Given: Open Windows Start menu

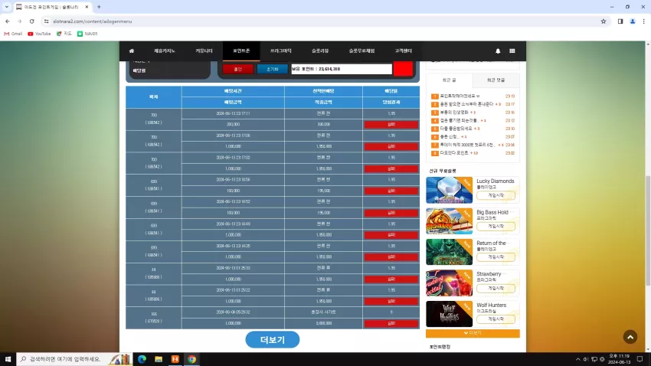Looking at the screenshot, I should [8, 359].
